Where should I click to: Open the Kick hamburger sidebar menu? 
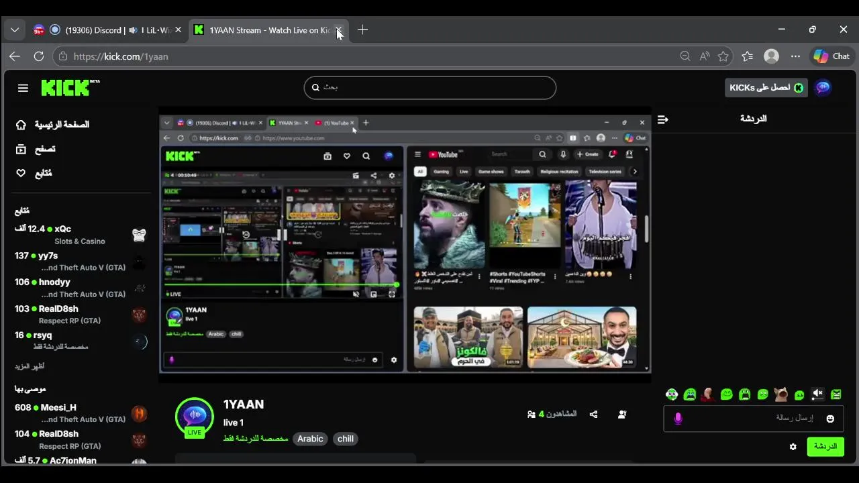point(23,88)
